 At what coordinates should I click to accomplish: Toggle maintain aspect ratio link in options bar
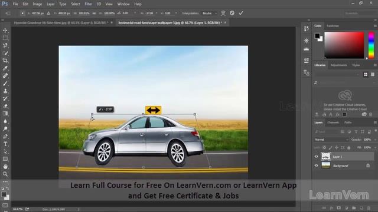[x=94, y=13]
